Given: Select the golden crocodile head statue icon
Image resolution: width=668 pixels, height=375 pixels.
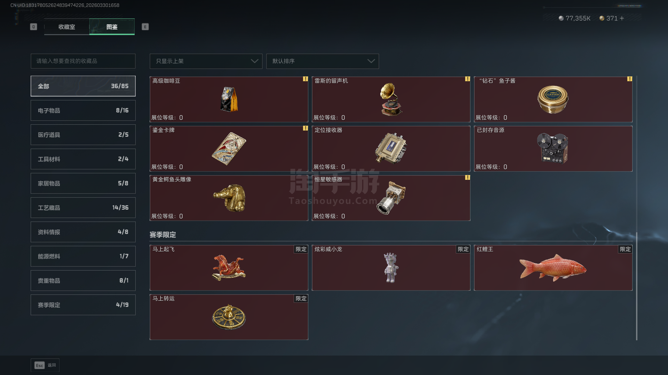Looking at the screenshot, I should point(230,198).
